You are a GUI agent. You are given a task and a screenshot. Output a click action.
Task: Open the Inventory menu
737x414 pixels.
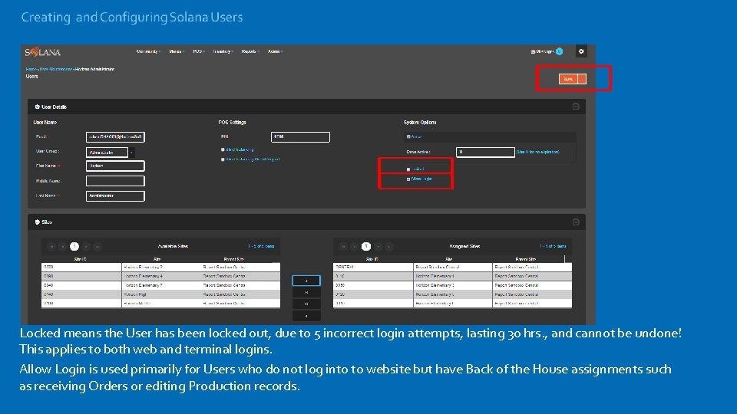coord(223,51)
